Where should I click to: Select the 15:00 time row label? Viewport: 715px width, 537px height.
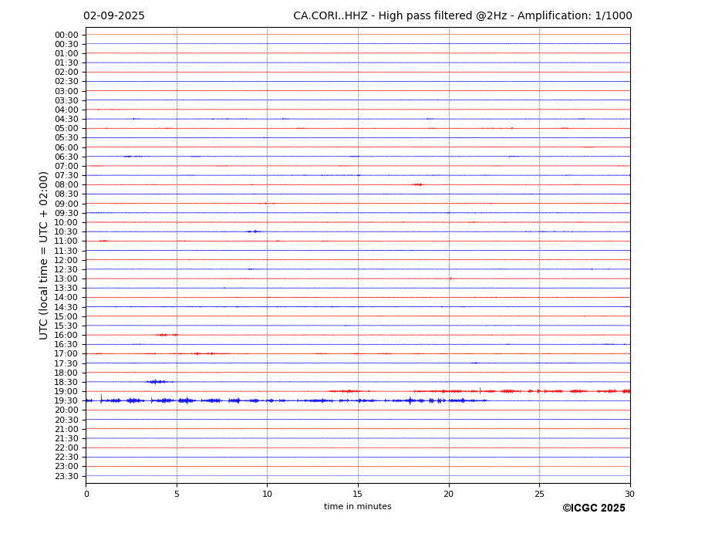pos(66,316)
